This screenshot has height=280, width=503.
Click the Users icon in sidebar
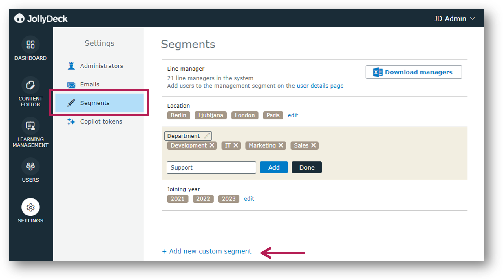coord(30,166)
